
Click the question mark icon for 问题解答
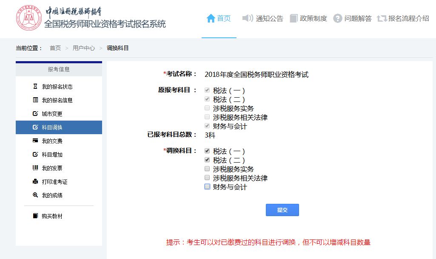338,18
